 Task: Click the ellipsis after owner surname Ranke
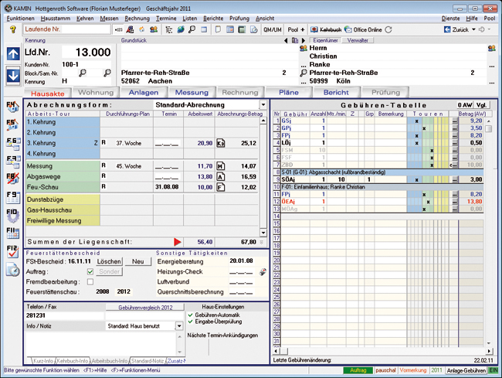[492, 66]
